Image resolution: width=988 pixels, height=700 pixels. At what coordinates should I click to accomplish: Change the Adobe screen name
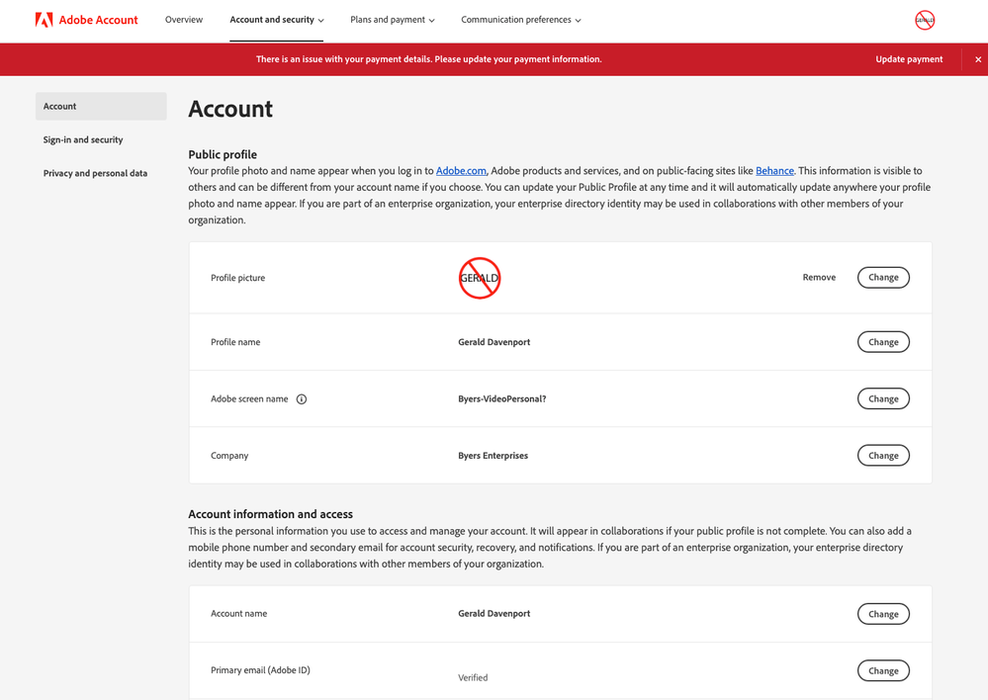point(883,398)
